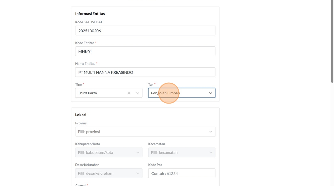Click the page vertical scrollbar
The image size is (334, 186).
332,42
